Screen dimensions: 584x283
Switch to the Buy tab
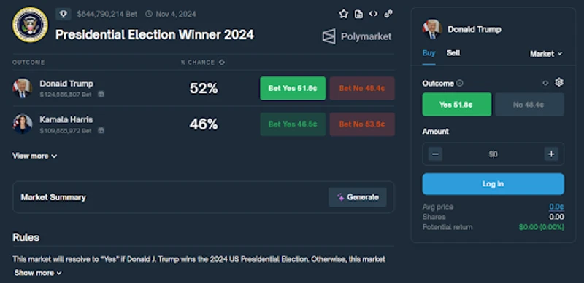(429, 53)
